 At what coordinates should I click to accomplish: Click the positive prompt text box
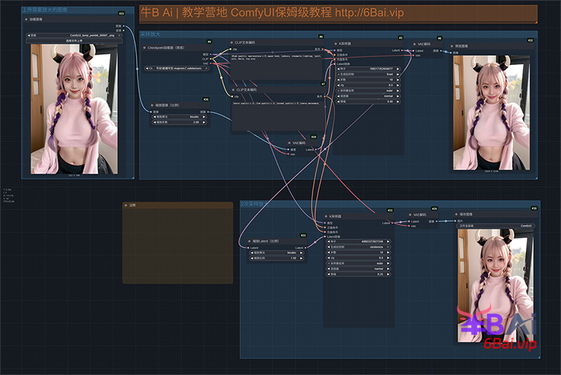point(276,66)
